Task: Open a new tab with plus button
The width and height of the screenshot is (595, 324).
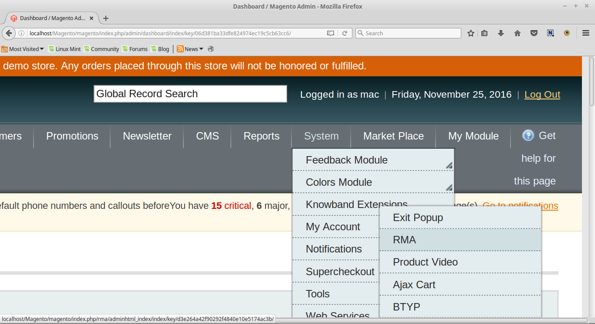Action: pos(106,18)
